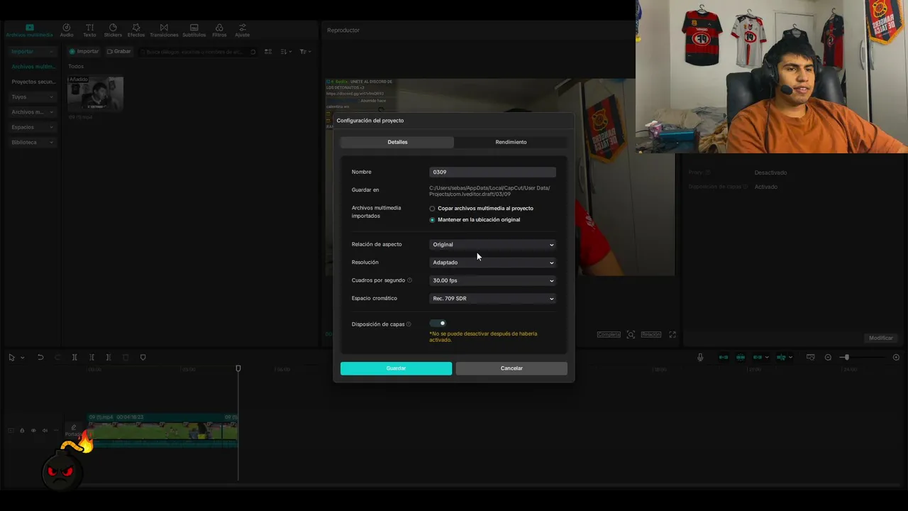Click the Cancelar button
Viewport: 908px width, 511px height.
tap(511, 368)
